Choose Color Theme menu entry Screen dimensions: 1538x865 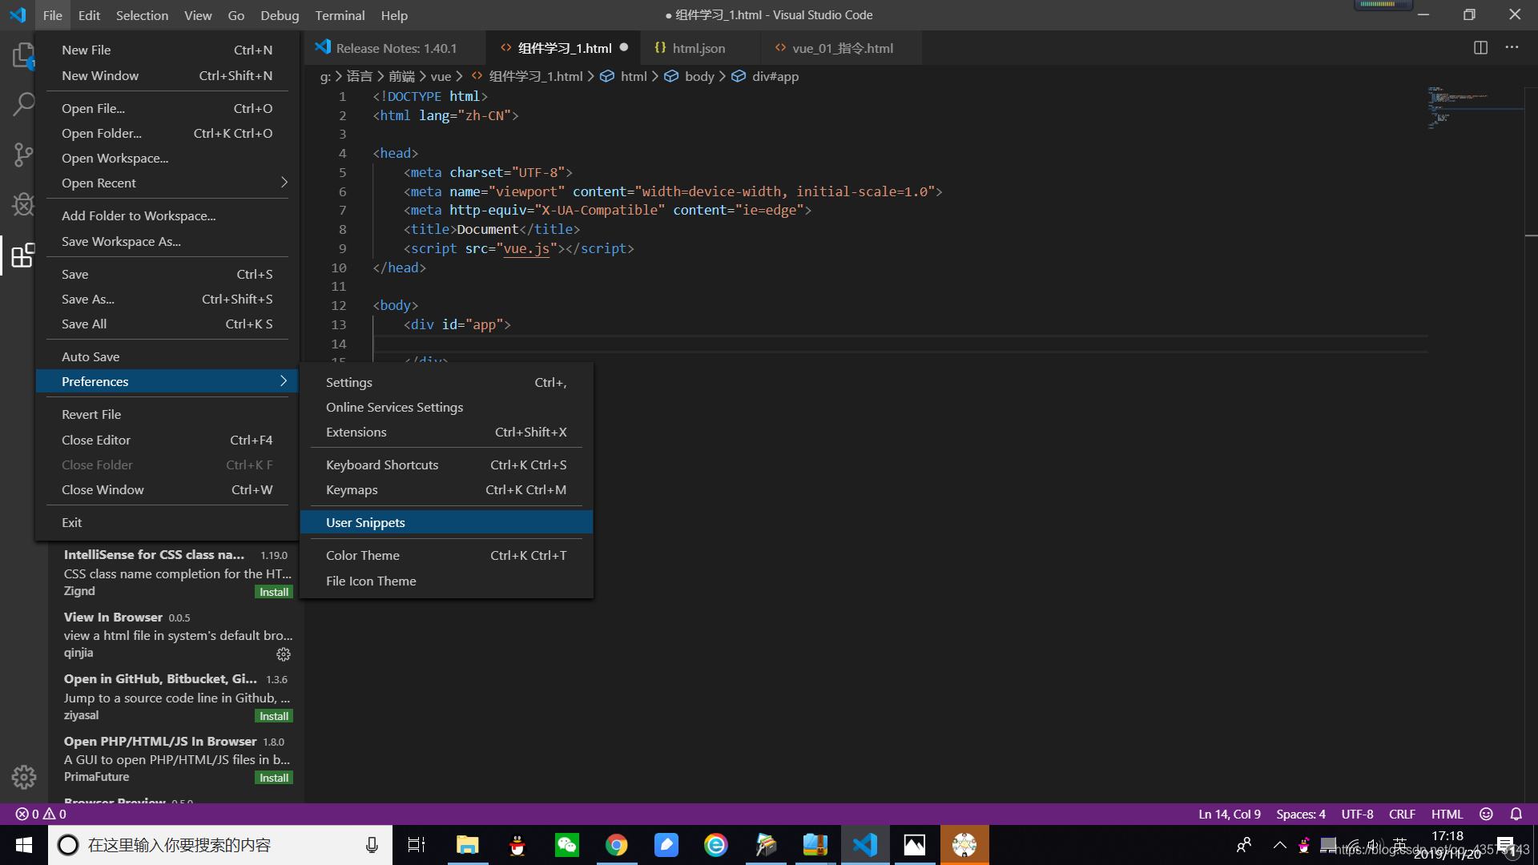click(446, 555)
